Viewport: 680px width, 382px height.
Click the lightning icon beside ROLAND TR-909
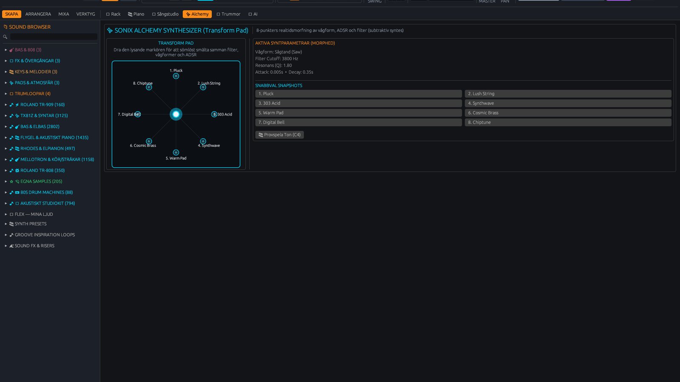click(17, 104)
